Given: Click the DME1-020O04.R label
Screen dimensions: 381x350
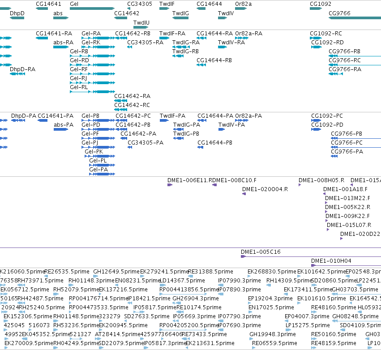Looking at the screenshot, I should [x=265, y=189].
